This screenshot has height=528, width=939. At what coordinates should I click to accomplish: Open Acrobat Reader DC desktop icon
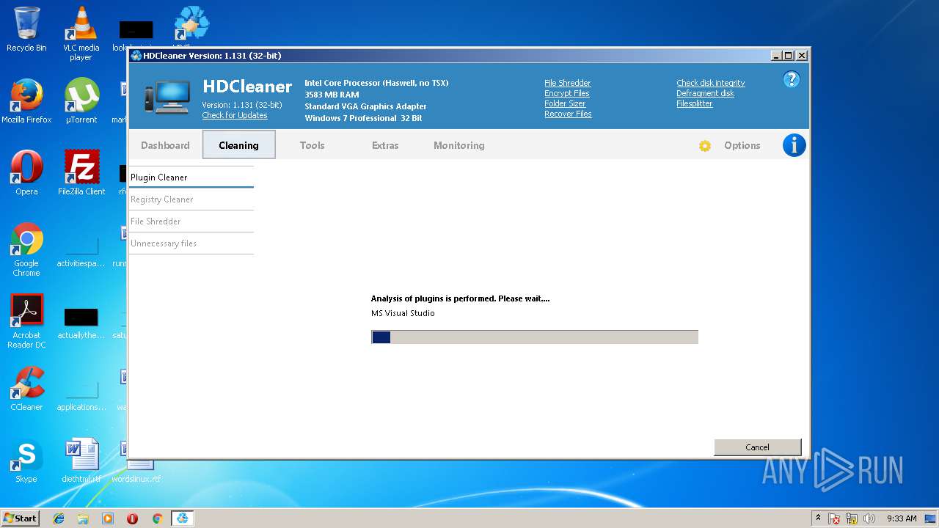pos(26,321)
